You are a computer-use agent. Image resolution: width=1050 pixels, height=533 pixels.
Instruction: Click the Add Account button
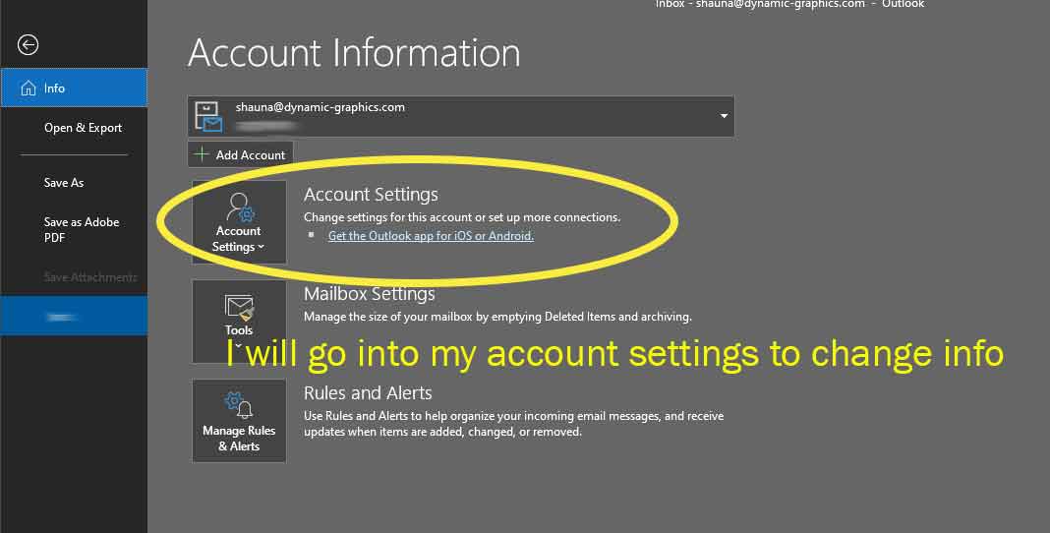click(x=241, y=154)
